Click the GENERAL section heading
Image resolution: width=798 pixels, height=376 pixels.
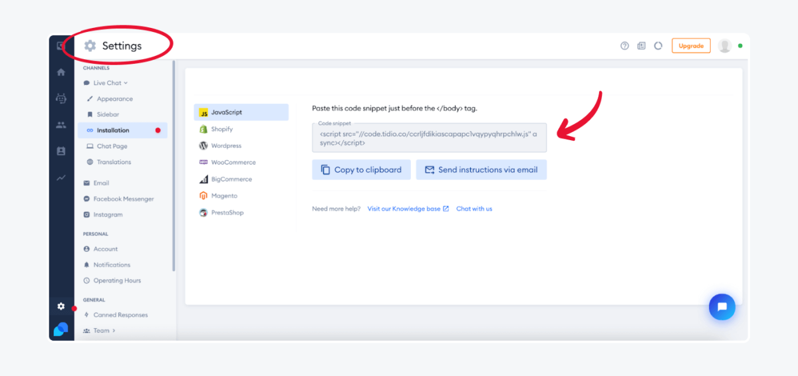[94, 300]
